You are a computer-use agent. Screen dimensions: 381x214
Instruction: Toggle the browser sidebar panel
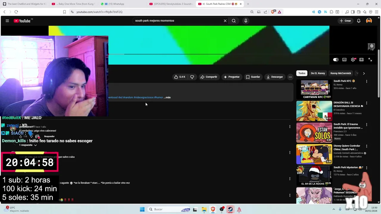coord(352,12)
